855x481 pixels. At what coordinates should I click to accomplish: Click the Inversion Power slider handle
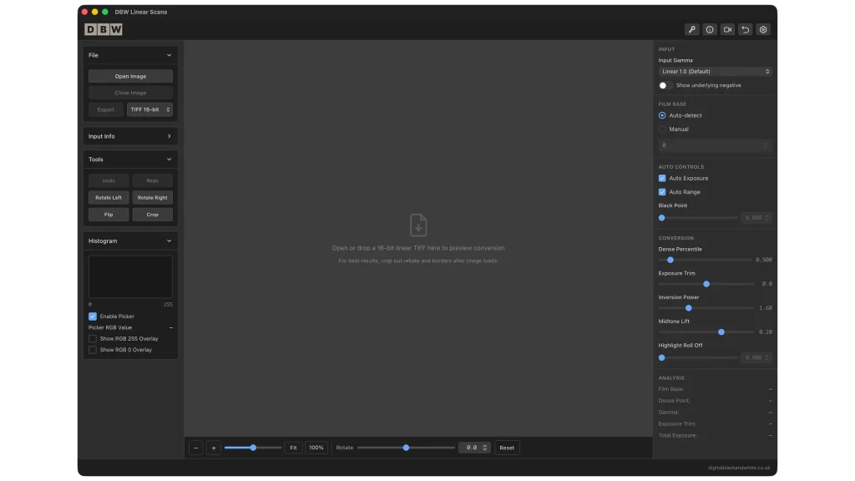pos(689,308)
